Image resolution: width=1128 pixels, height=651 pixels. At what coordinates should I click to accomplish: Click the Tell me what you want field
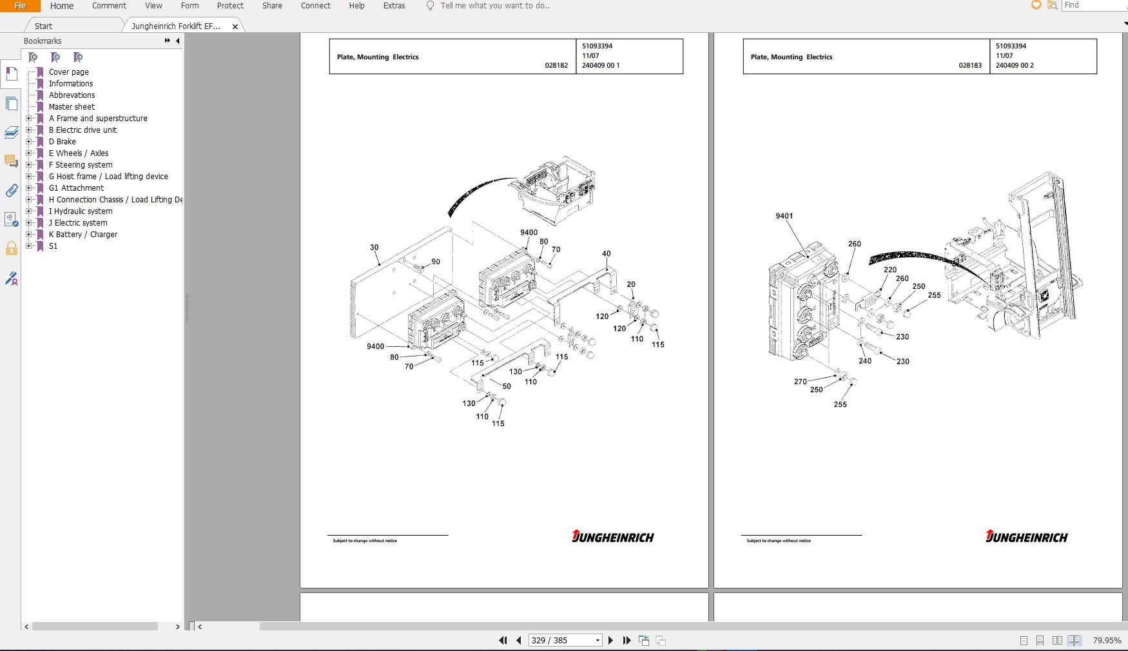coord(495,6)
